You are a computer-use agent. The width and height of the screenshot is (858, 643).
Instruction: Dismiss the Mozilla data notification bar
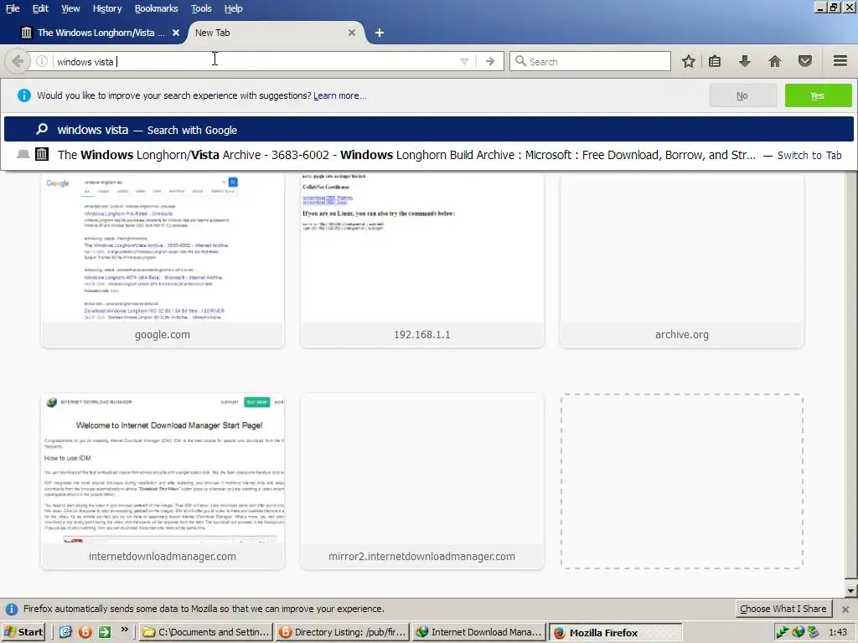845,610
